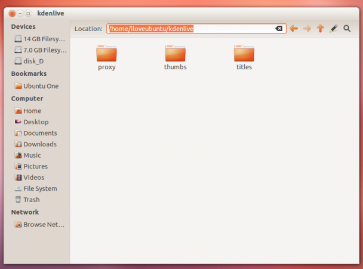The width and height of the screenshot is (363, 269).
Task: Clear the location field text
Action: [x=279, y=29]
